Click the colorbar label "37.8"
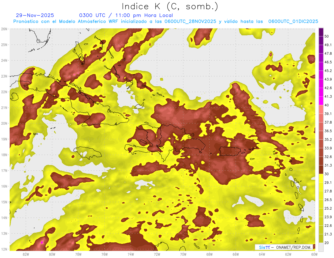 [328, 122]
